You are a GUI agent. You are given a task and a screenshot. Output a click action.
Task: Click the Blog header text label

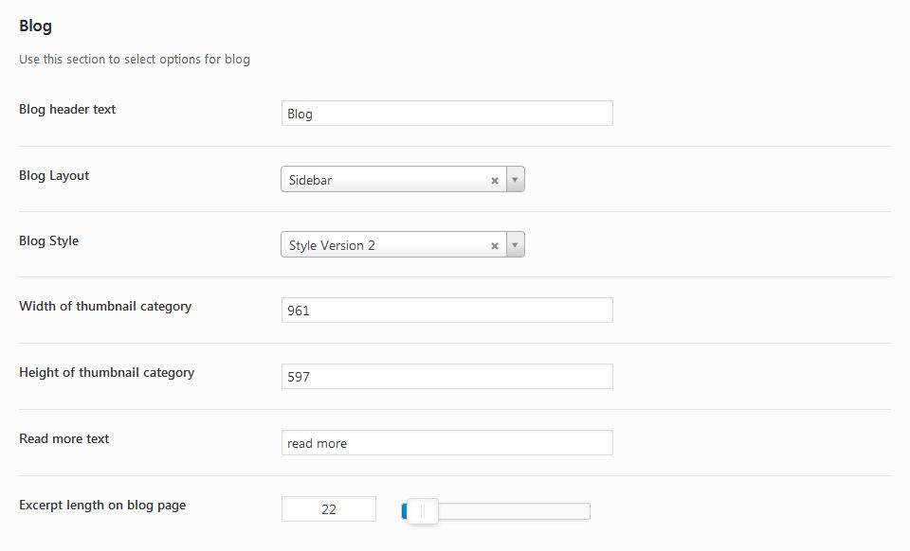click(x=67, y=110)
